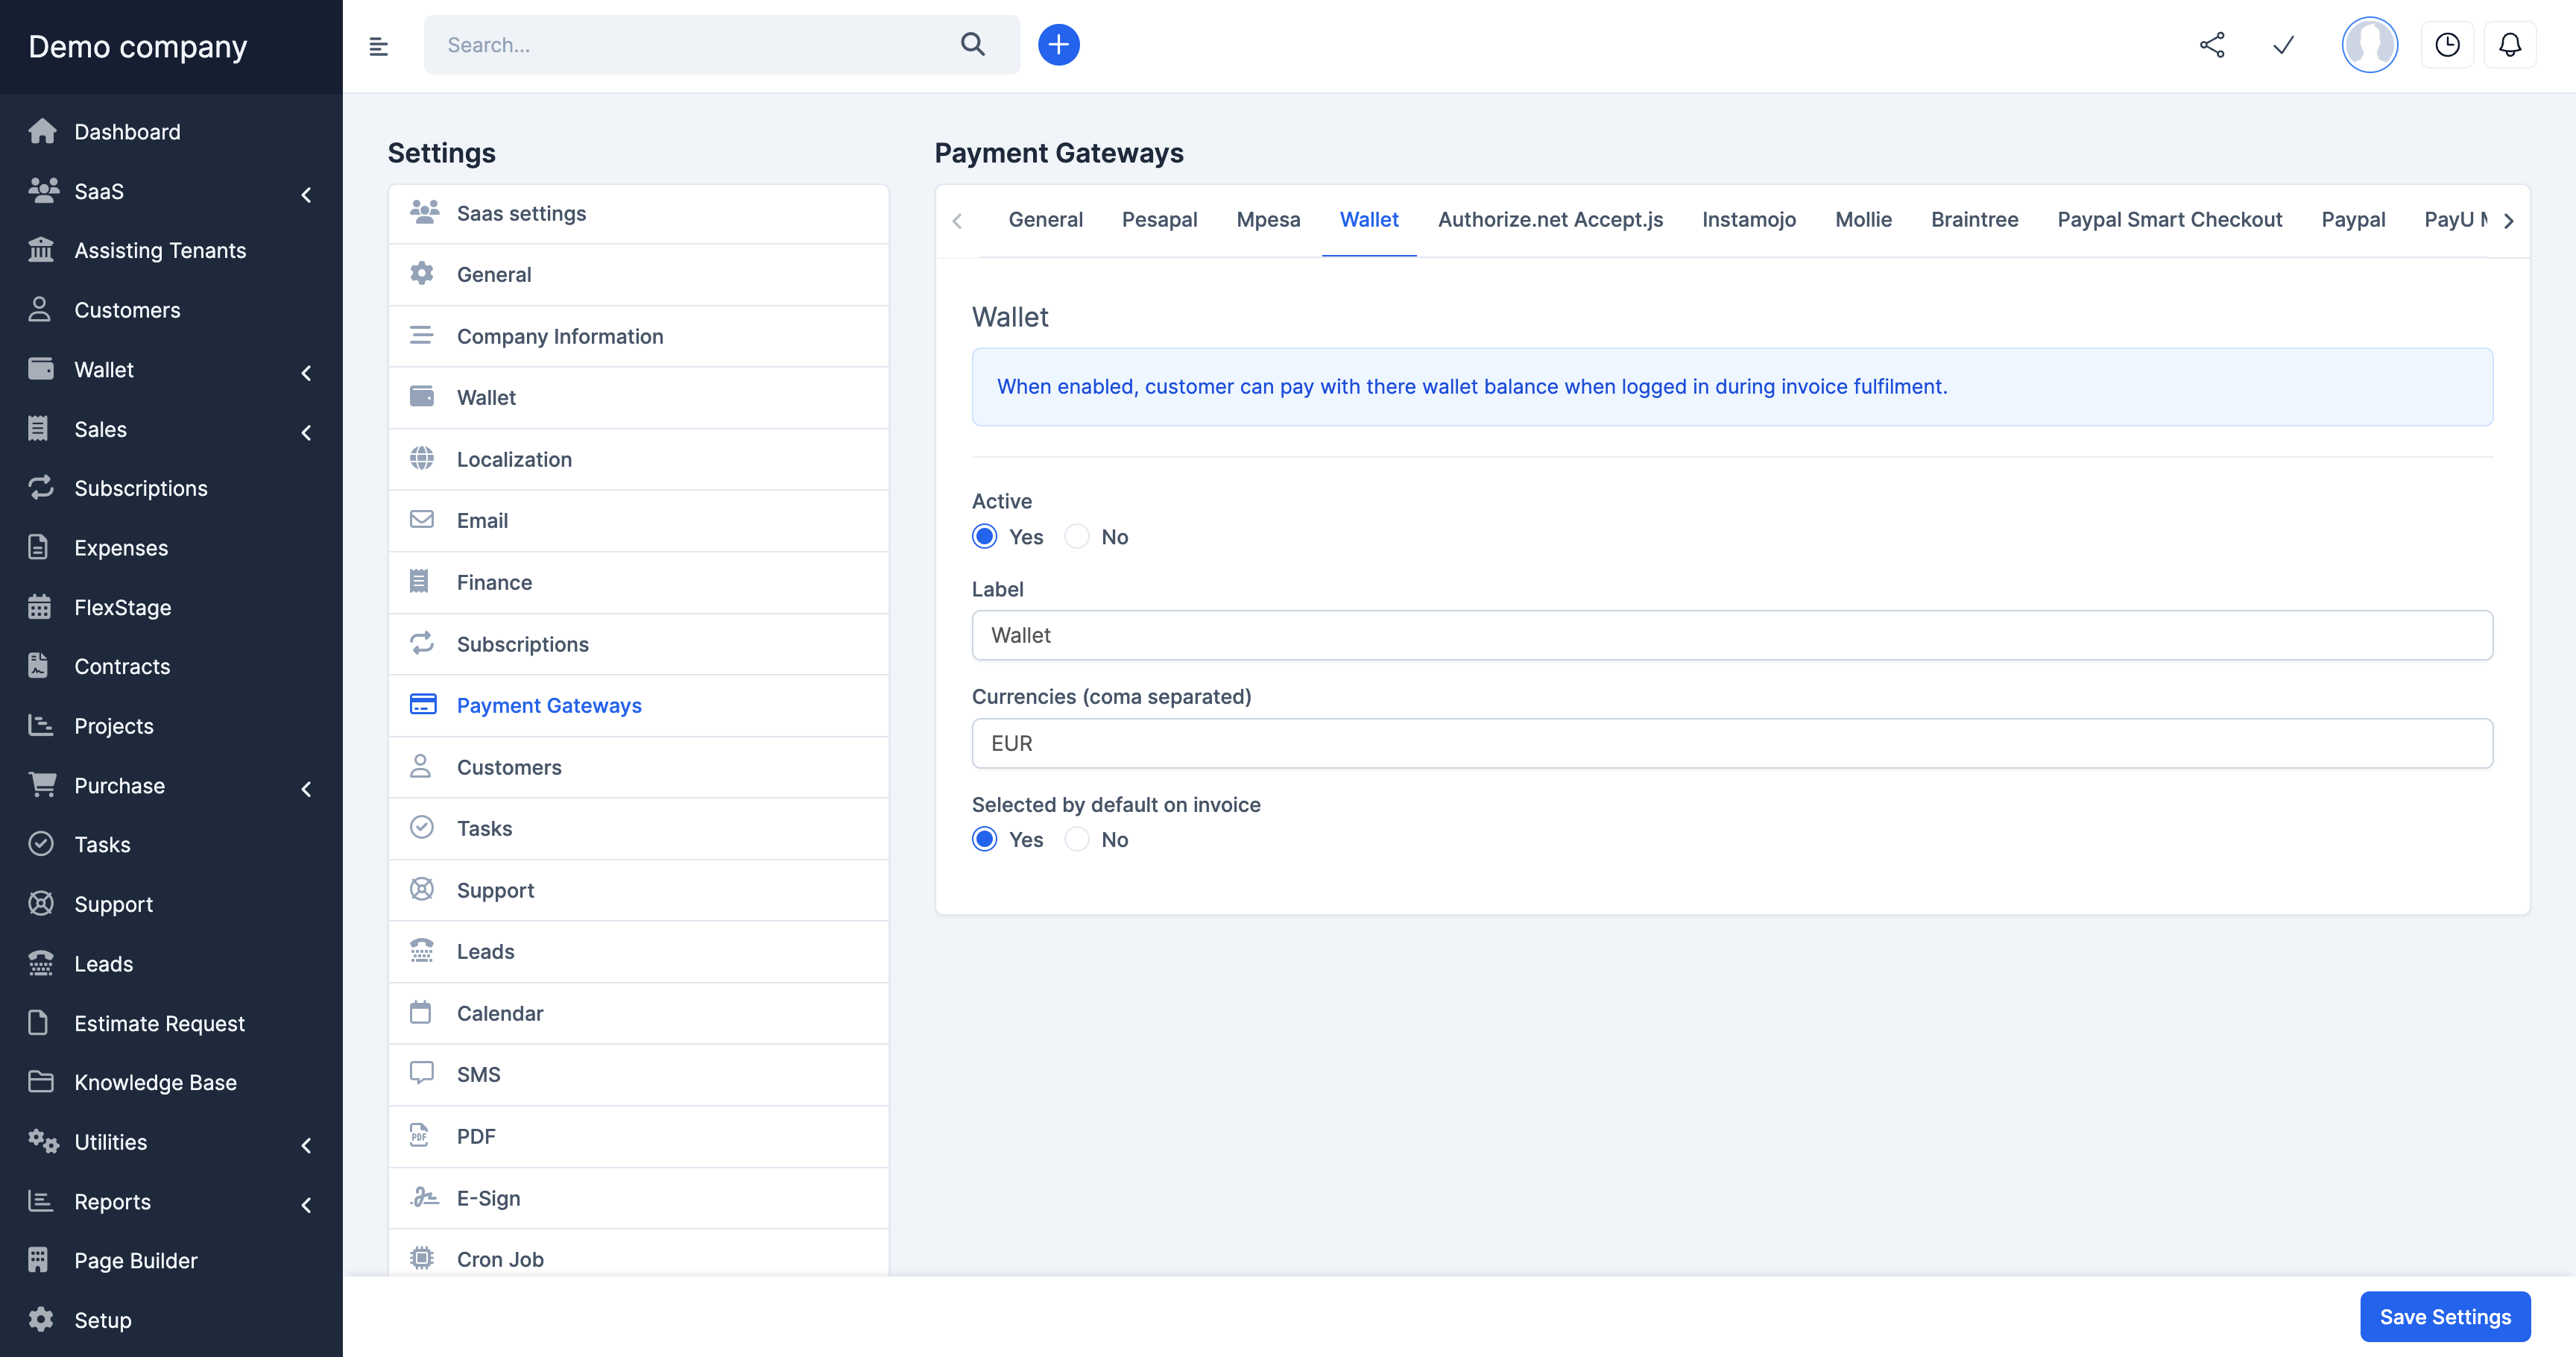Open the Braintree gateway tab

(x=1974, y=220)
